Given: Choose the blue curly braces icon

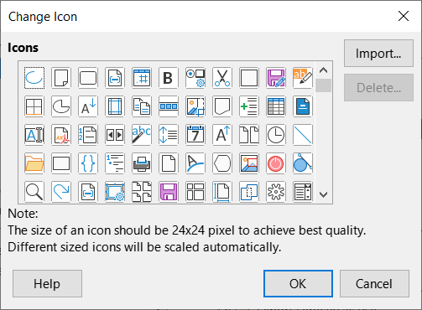Looking at the screenshot, I should click(88, 163).
